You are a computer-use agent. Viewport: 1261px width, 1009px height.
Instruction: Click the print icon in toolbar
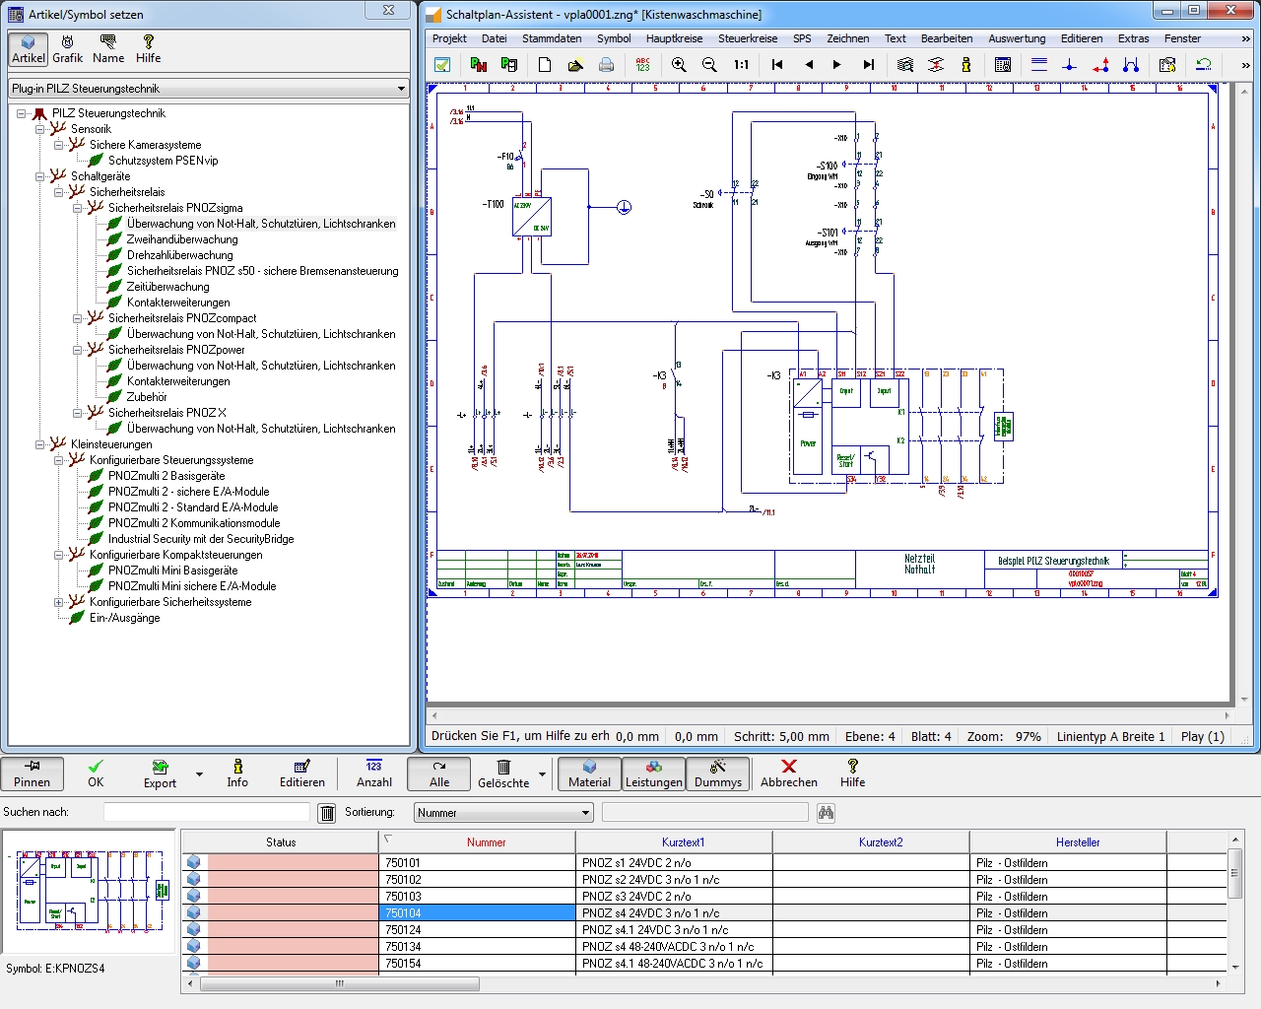606,65
